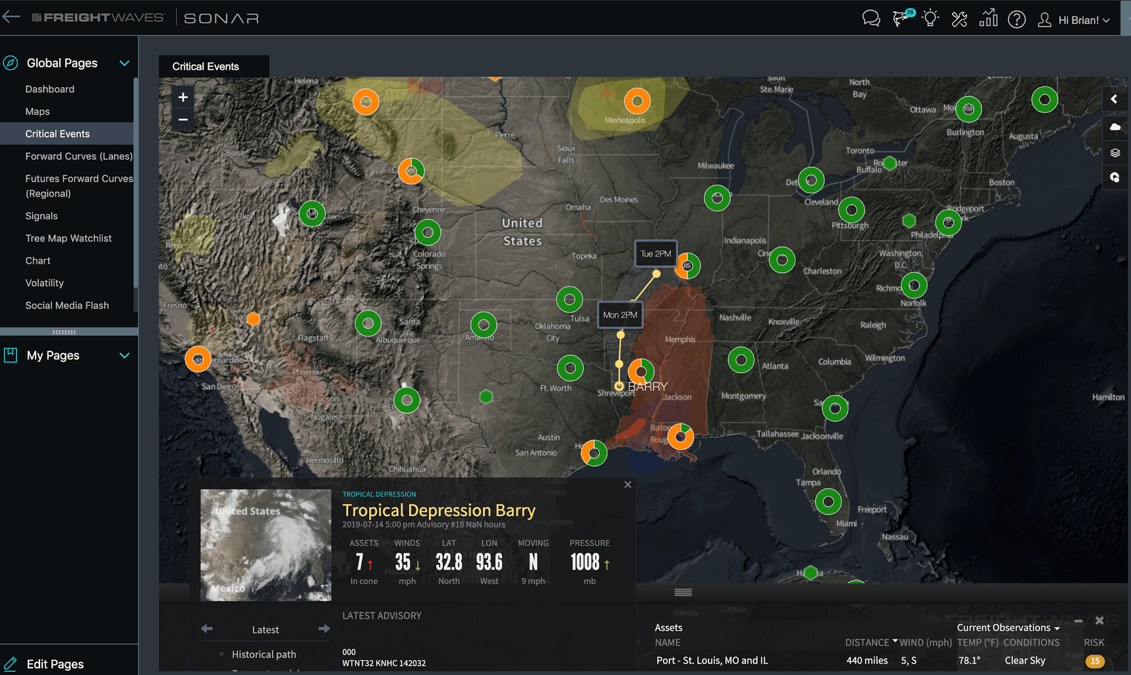The height and width of the screenshot is (675, 1131).
Task: Open the Chart page
Action: [38, 261]
